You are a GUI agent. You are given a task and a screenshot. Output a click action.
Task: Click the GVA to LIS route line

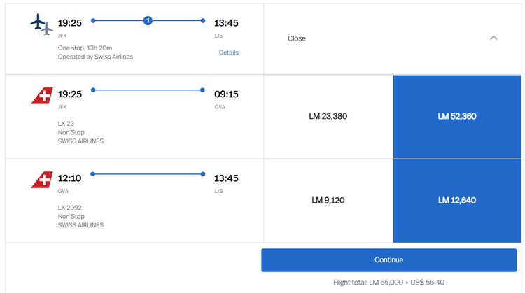pos(148,174)
